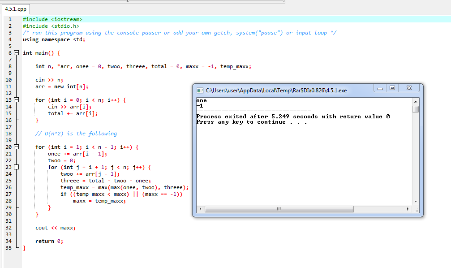Click the console horizontal scrollbar thumb
This screenshot has height=268, width=451.
coord(279,209)
